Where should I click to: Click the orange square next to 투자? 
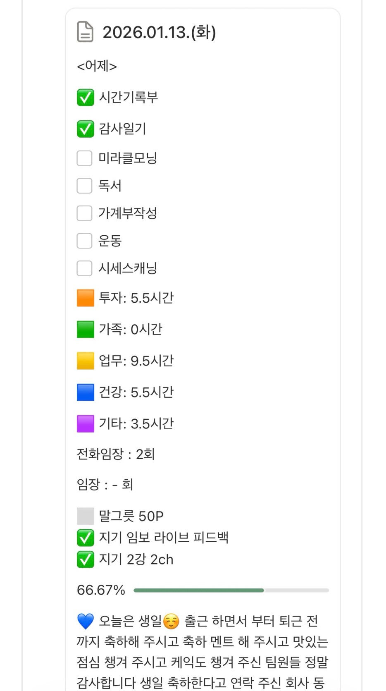click(86, 298)
